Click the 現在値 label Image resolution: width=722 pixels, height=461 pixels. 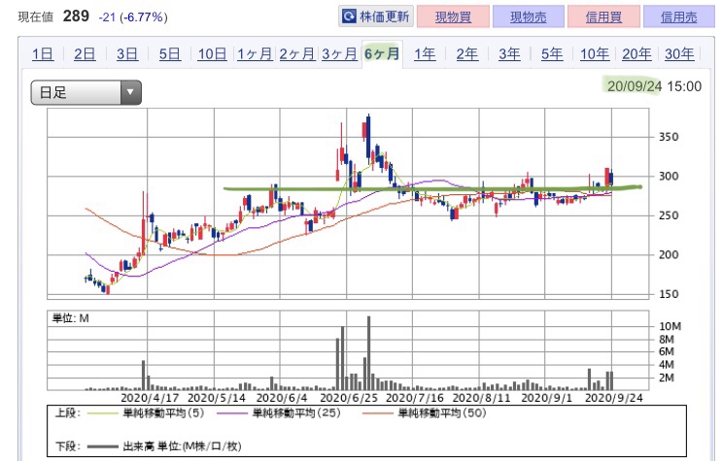(35, 17)
